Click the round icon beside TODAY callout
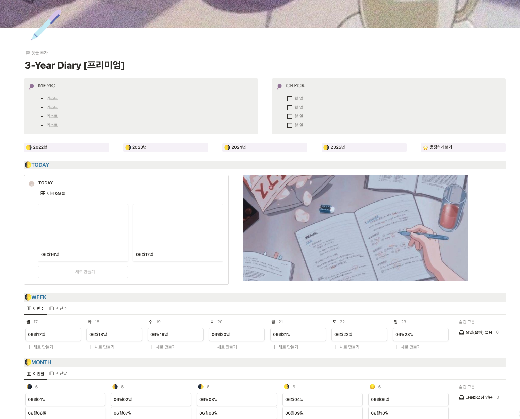The image size is (520, 419). 32,184
